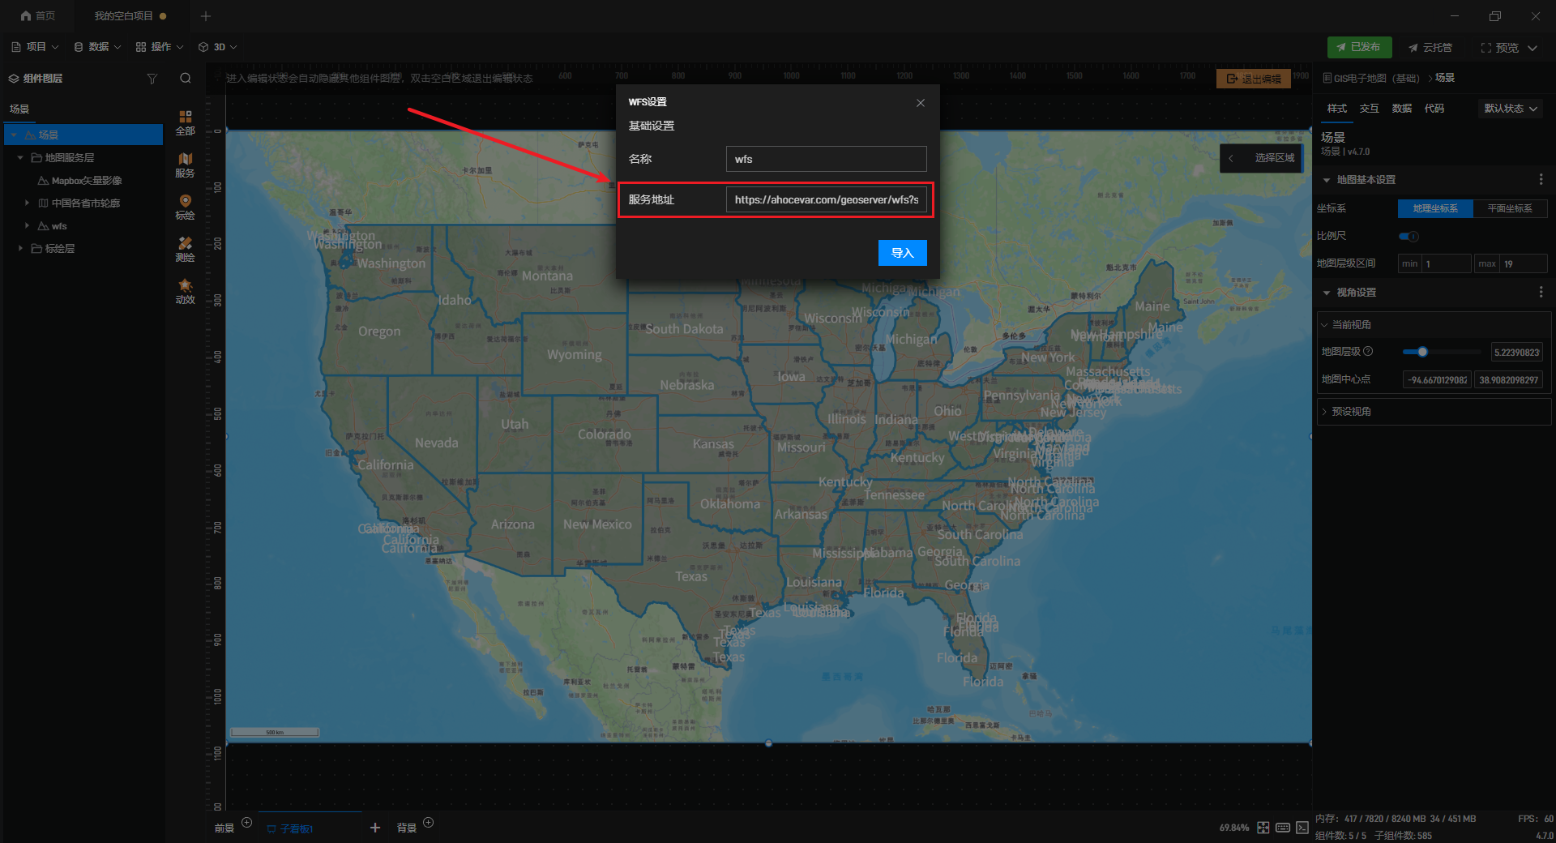
Task: Click the layer search magnifier icon
Action: click(x=186, y=79)
